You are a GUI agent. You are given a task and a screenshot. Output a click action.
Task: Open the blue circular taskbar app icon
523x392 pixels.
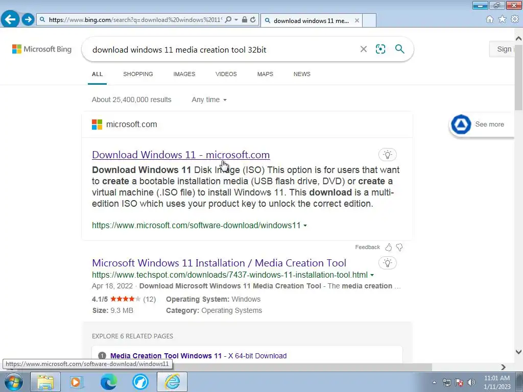(x=140, y=382)
